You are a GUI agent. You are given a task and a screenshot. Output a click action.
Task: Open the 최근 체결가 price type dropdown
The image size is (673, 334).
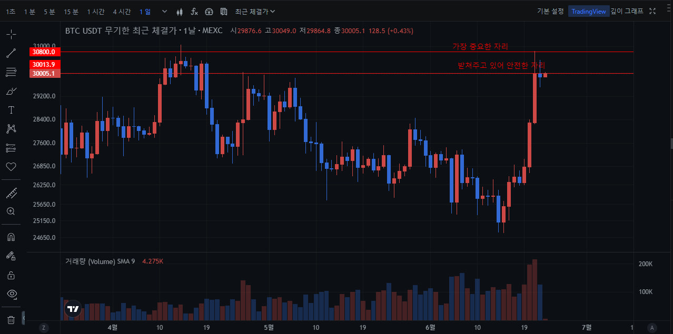[255, 12]
